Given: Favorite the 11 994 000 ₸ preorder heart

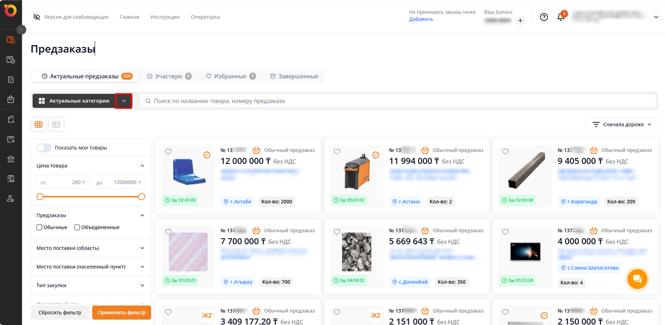Looking at the screenshot, I should (x=337, y=152).
